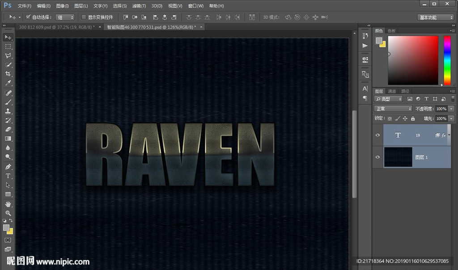Open the 基本功能 workspace dropdown
The image size is (458, 270).
436,17
